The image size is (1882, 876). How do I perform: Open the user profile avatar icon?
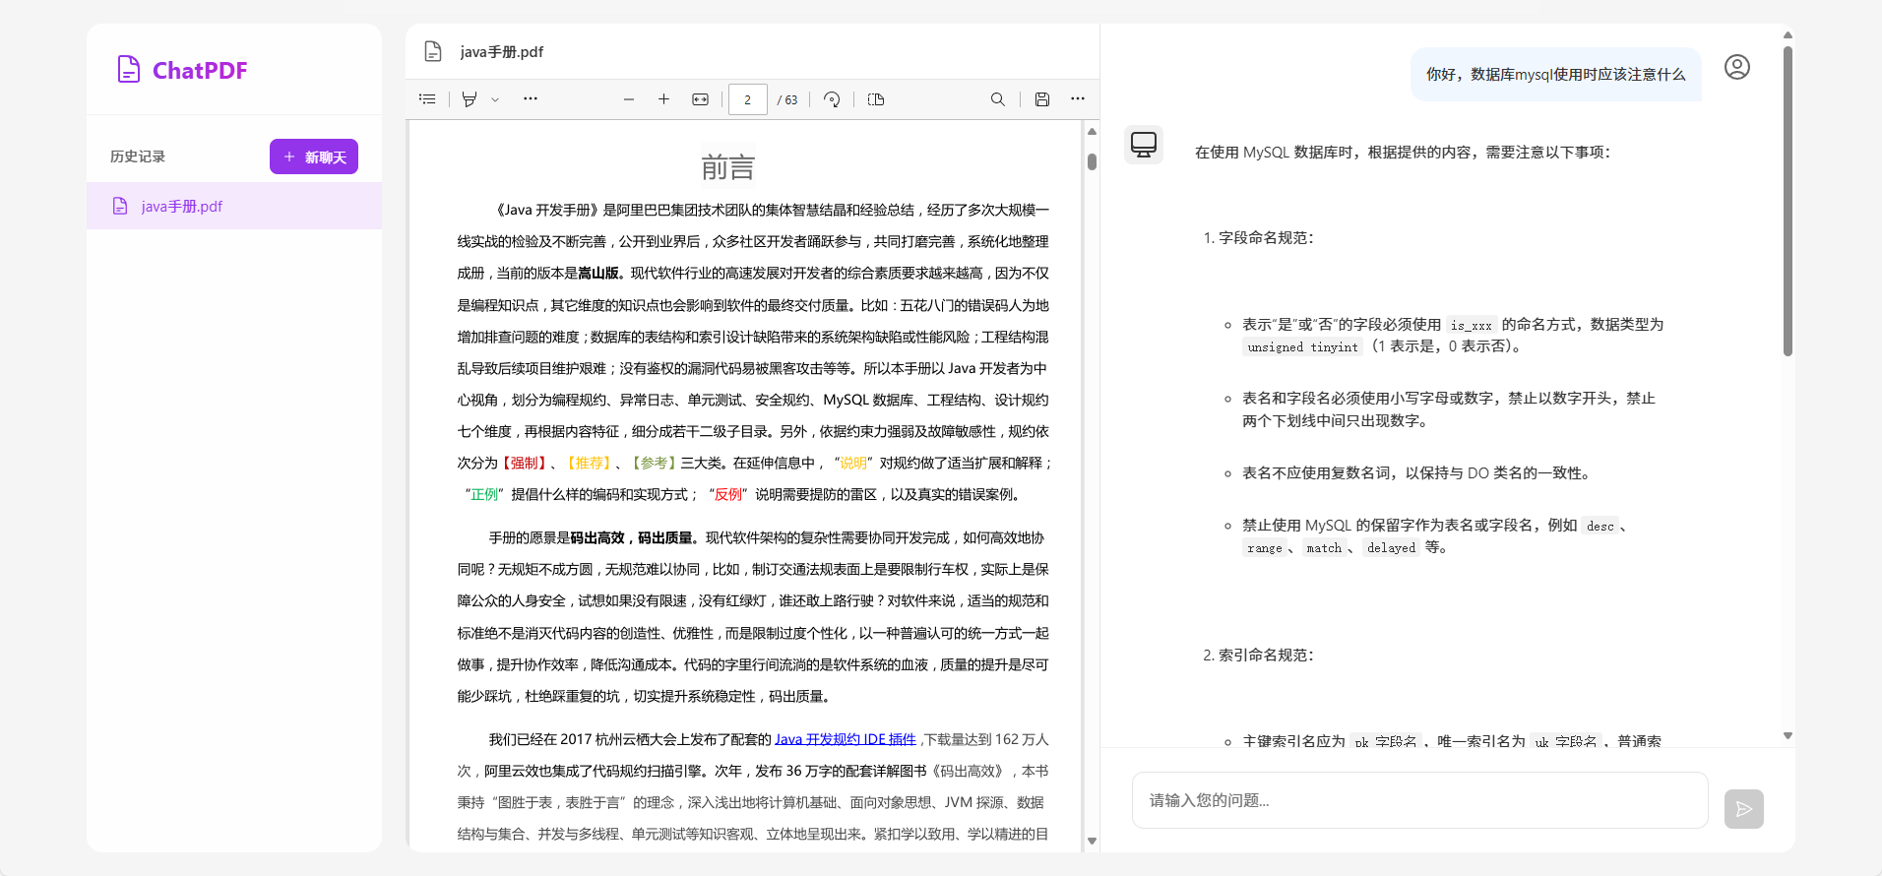1737,67
